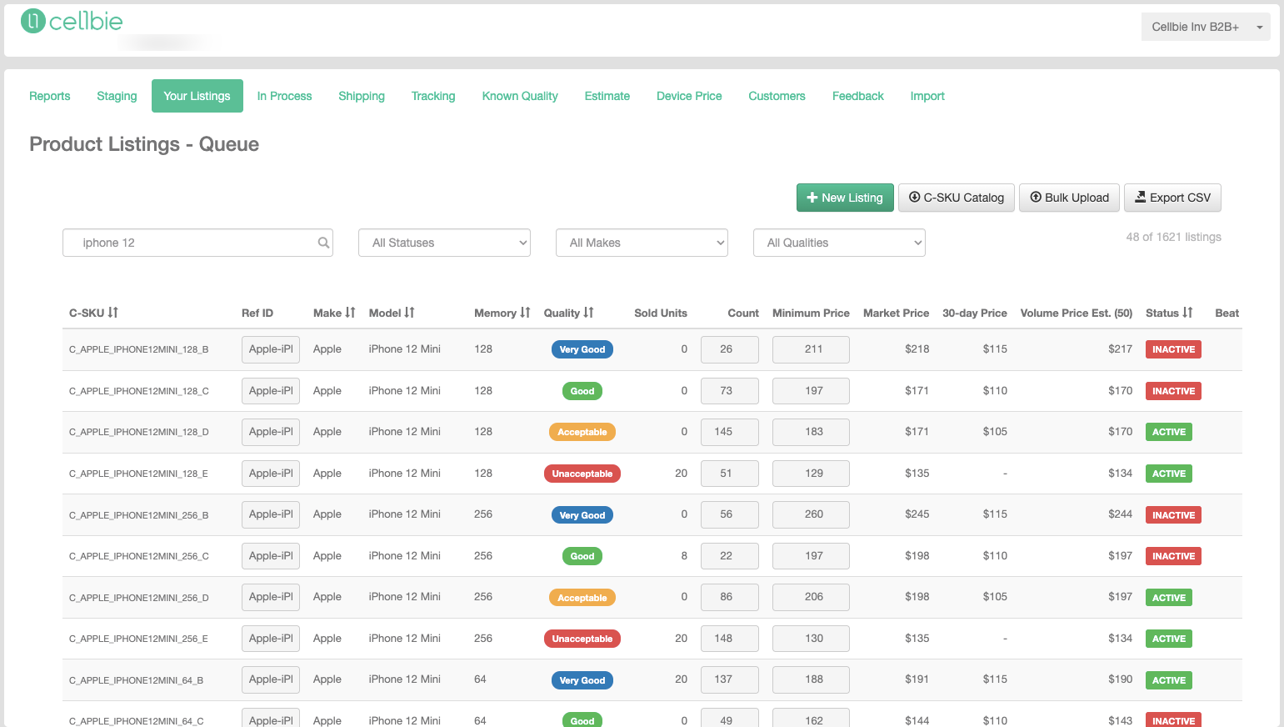This screenshot has height=727, width=1284.
Task: Edit Minimum Price field showing 188
Action: coord(811,679)
